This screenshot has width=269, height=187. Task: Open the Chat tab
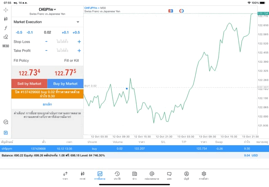coord(169,176)
